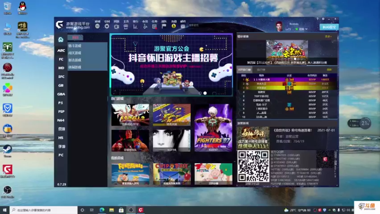Open the 回放 replay camera icon
This screenshot has width=380, height=214.
116,26
